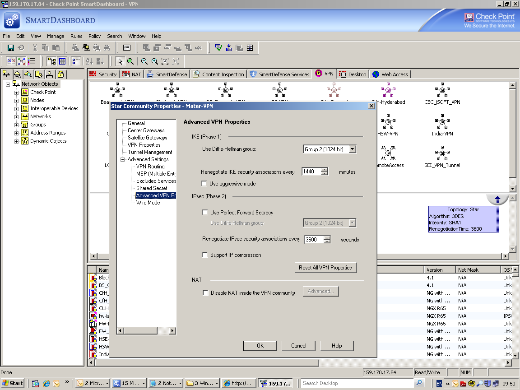Enable Use aggressive mode checkbox

click(x=204, y=184)
